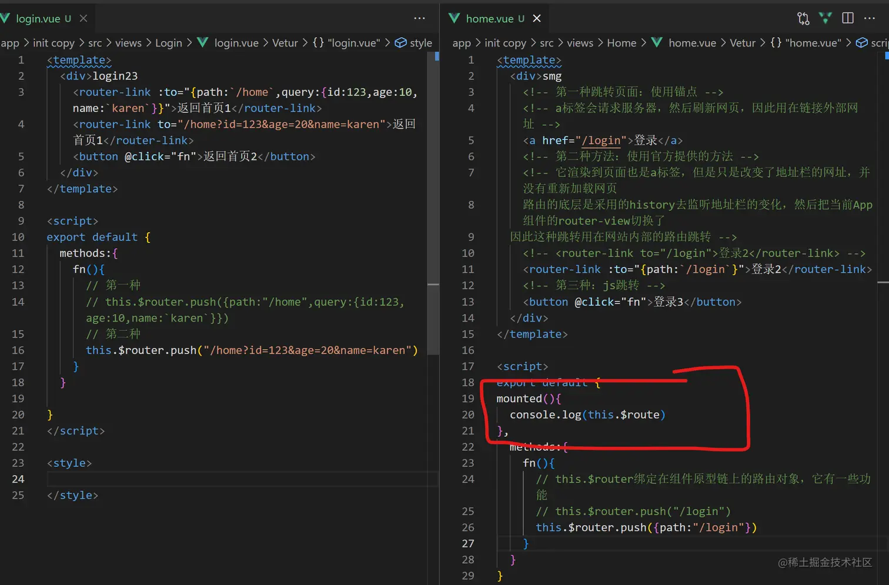The height and width of the screenshot is (585, 889).
Task: Click the "// this.$router.push("/login")" comment
Action: click(633, 512)
